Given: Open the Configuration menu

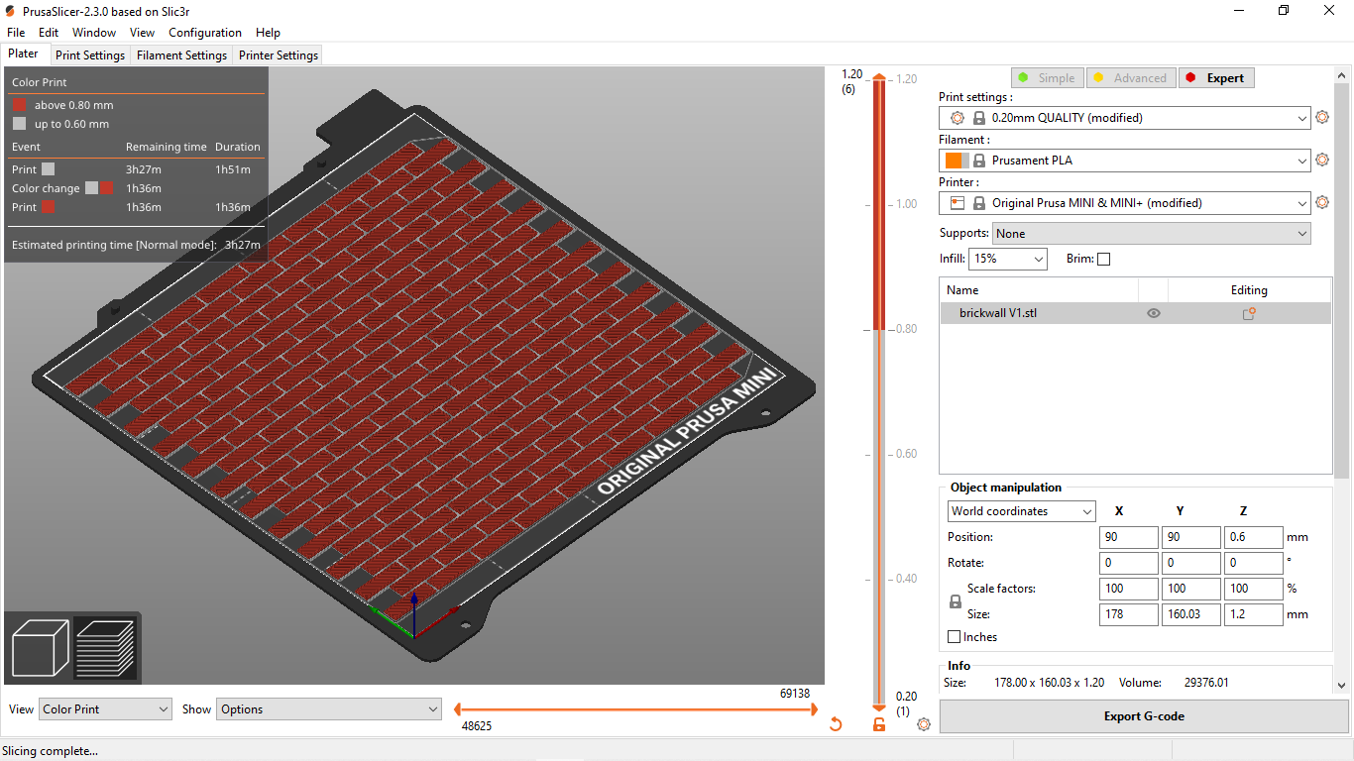Looking at the screenshot, I should point(205,33).
